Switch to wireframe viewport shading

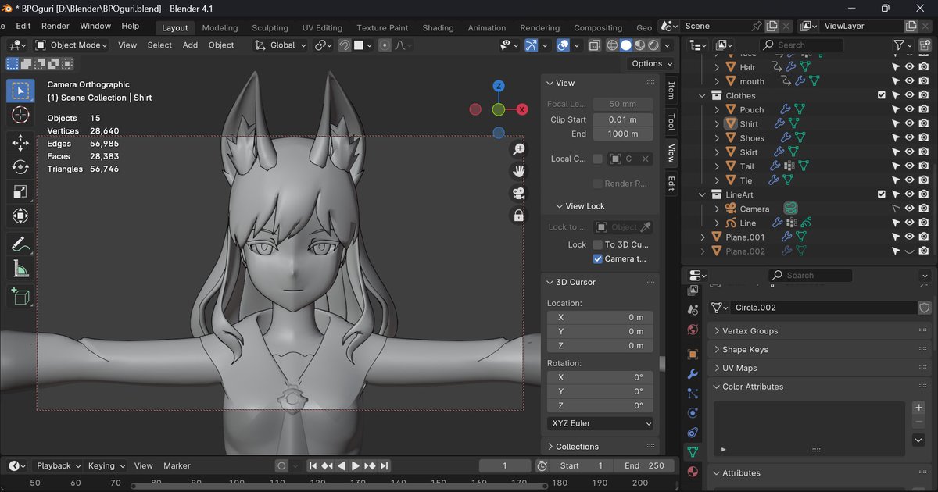(x=613, y=45)
